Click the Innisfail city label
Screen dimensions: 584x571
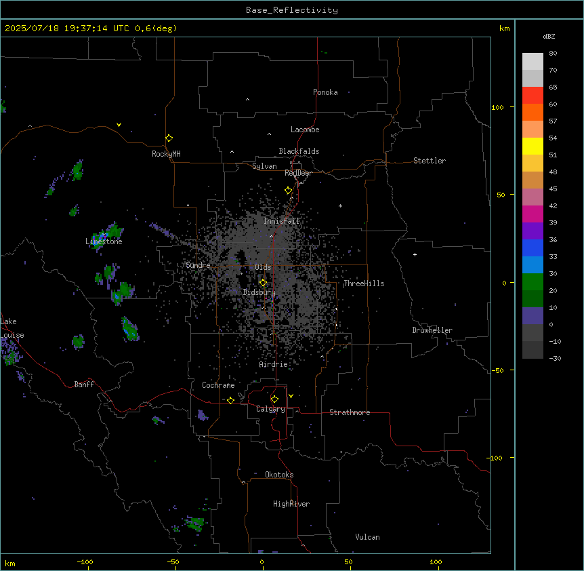click(281, 221)
